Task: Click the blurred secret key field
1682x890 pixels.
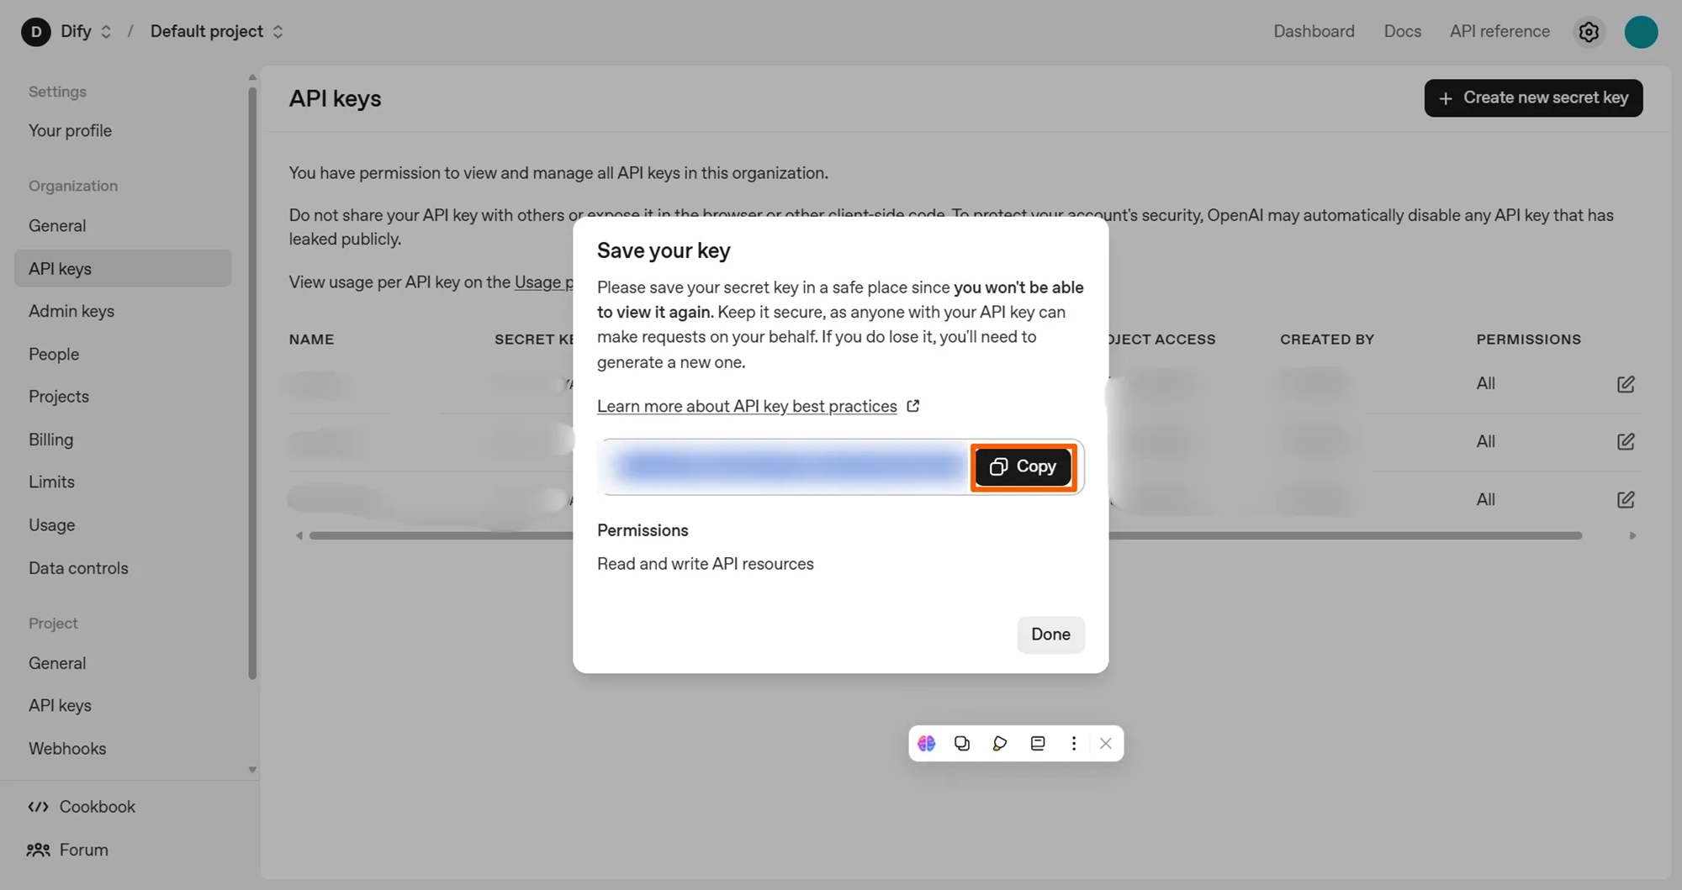Action: pyautogui.click(x=786, y=466)
